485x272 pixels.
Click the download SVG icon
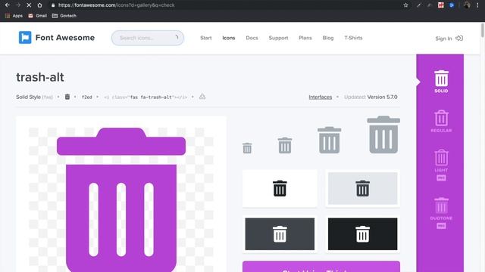click(202, 97)
